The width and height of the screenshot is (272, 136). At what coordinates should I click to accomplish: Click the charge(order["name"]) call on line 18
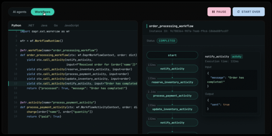tap(59, 112)
